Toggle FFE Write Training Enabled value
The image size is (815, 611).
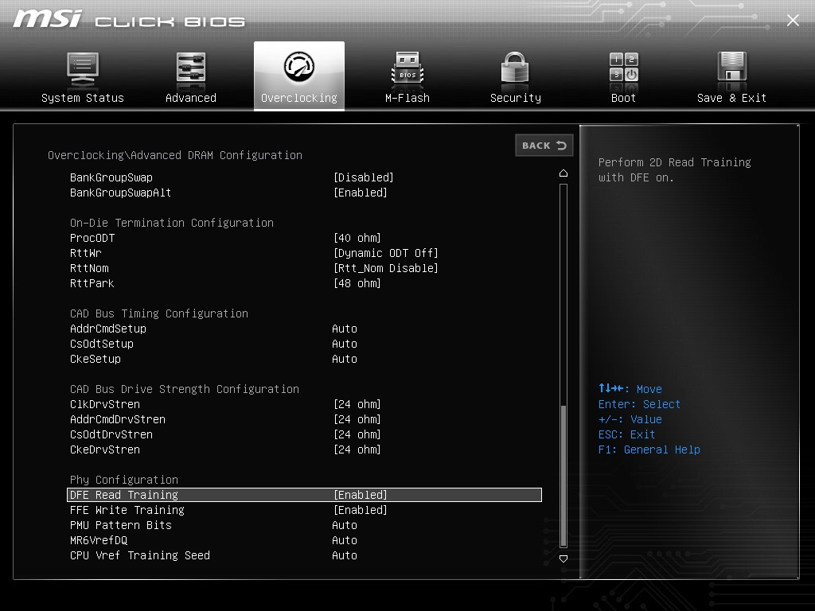click(x=361, y=510)
